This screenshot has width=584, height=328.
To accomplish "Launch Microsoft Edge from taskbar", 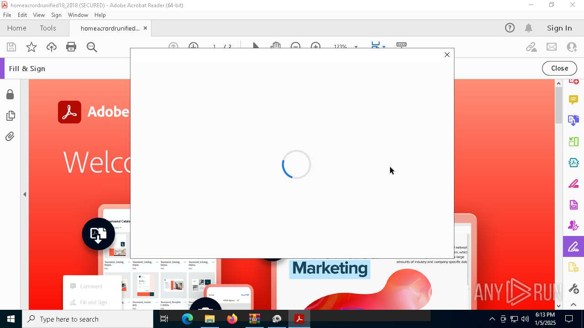I will pos(188,319).
